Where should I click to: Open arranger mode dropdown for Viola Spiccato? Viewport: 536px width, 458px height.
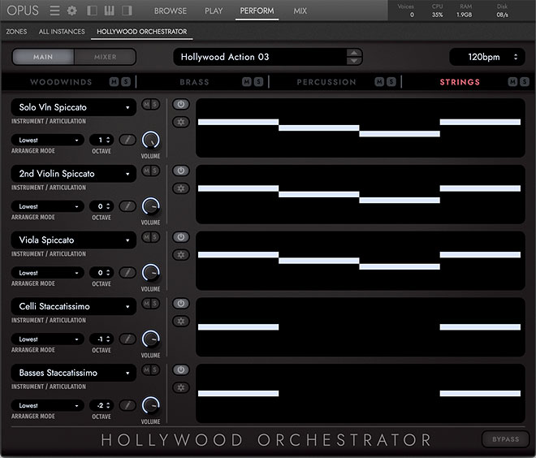coord(48,272)
